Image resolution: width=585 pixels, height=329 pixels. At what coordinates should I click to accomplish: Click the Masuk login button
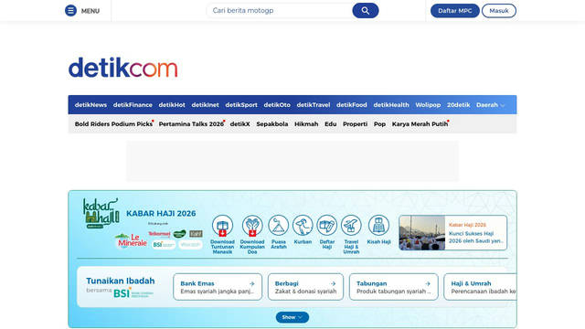(x=499, y=10)
